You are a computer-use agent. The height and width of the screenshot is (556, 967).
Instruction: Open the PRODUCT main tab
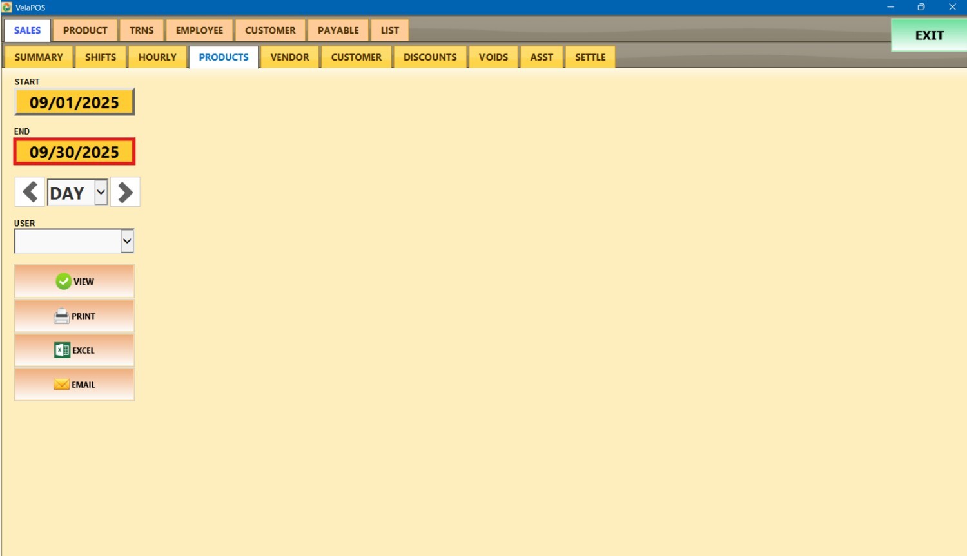click(85, 30)
